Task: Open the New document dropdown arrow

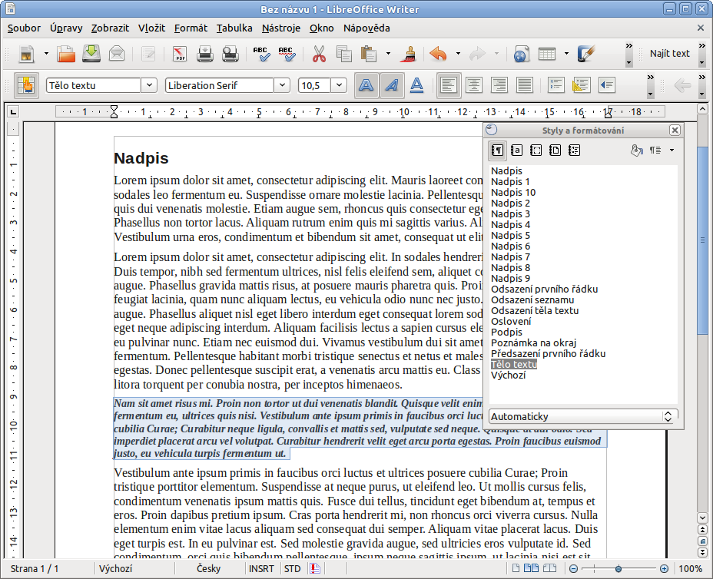Action: 46,54
